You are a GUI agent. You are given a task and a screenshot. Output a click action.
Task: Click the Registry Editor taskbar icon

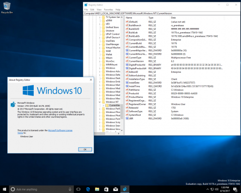click(x=125, y=189)
